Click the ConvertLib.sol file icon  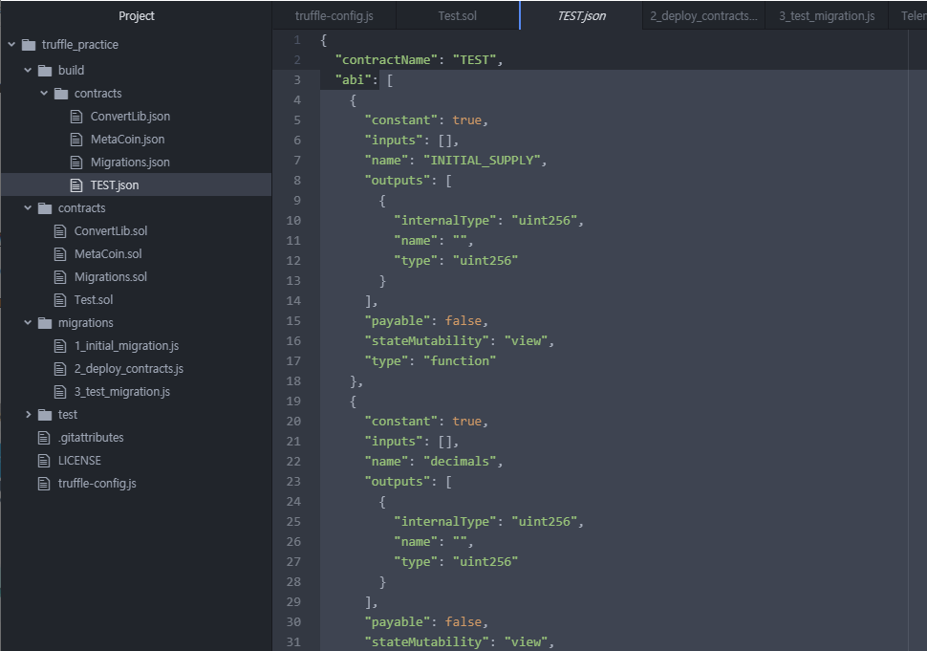coord(60,231)
